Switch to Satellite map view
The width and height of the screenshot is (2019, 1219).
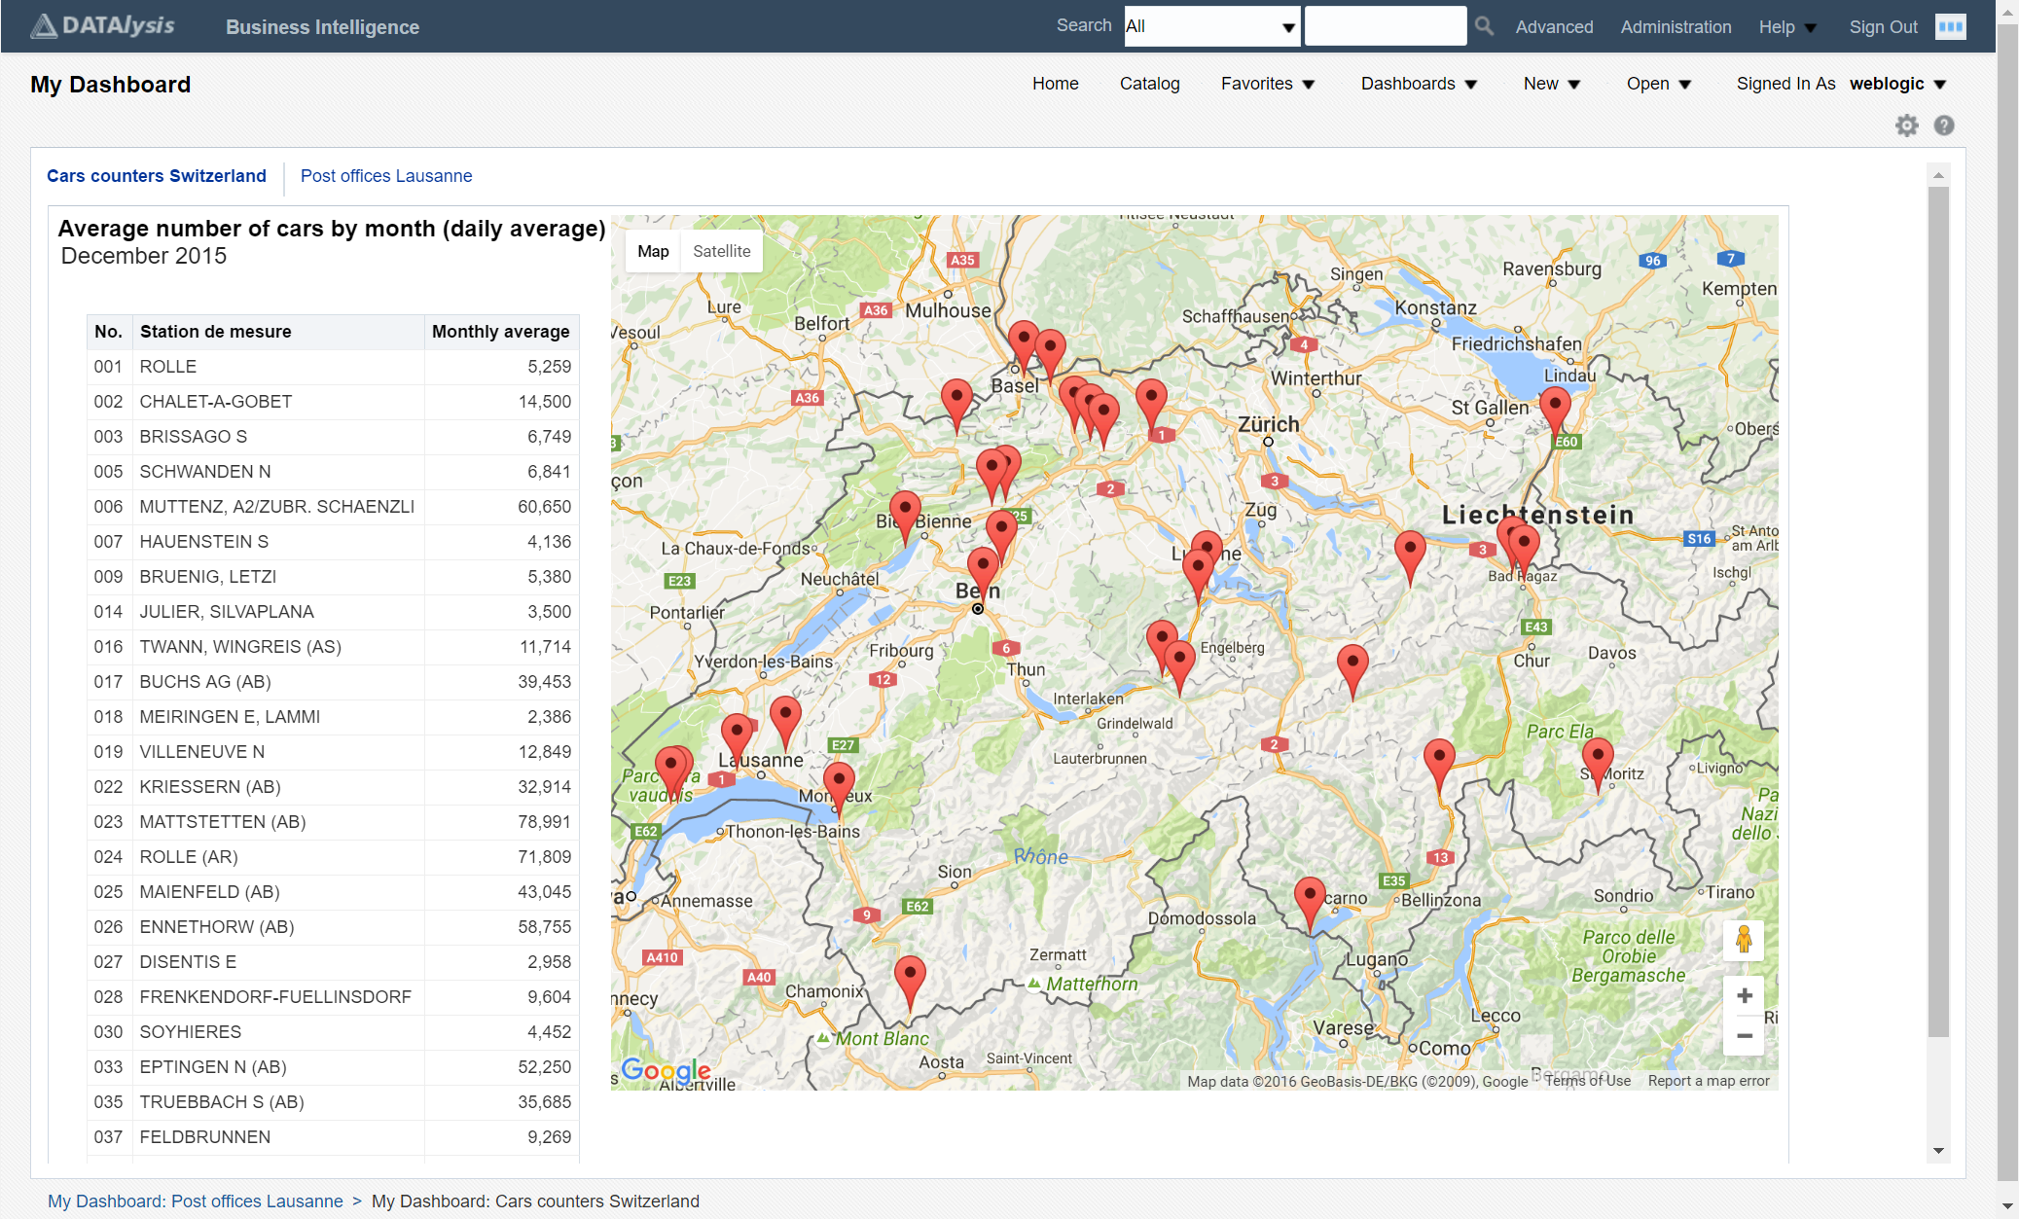tap(721, 250)
